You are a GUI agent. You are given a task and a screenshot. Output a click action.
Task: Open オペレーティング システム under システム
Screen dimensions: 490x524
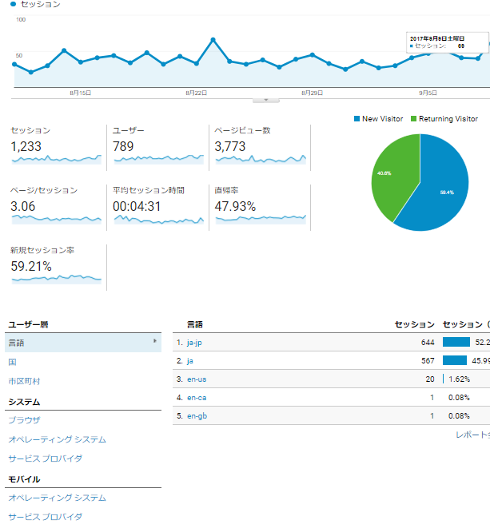[58, 439]
